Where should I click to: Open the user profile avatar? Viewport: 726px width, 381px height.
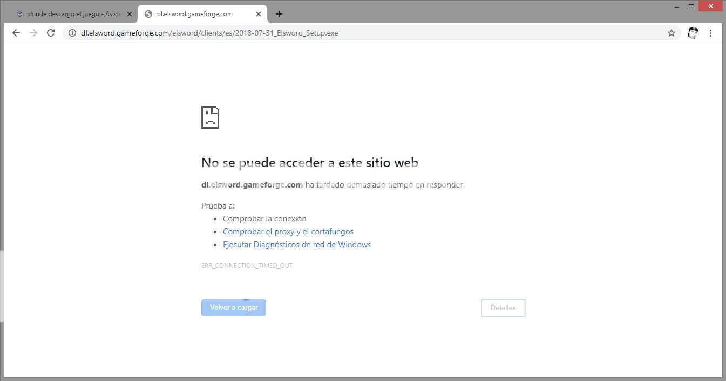tap(693, 33)
